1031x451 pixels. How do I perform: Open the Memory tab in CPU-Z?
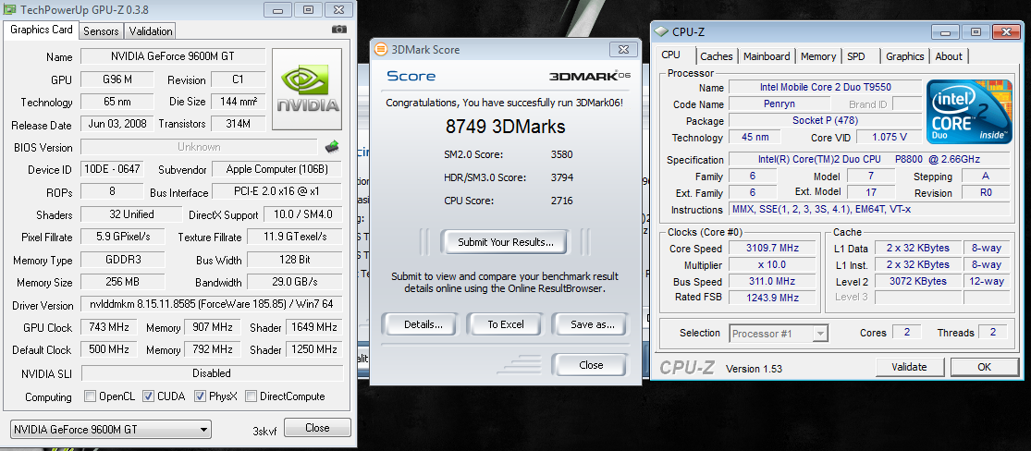(x=818, y=56)
